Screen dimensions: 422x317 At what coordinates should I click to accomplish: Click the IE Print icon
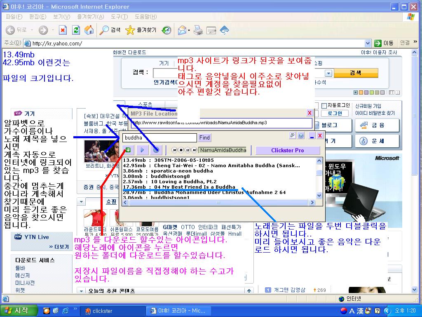point(198,30)
